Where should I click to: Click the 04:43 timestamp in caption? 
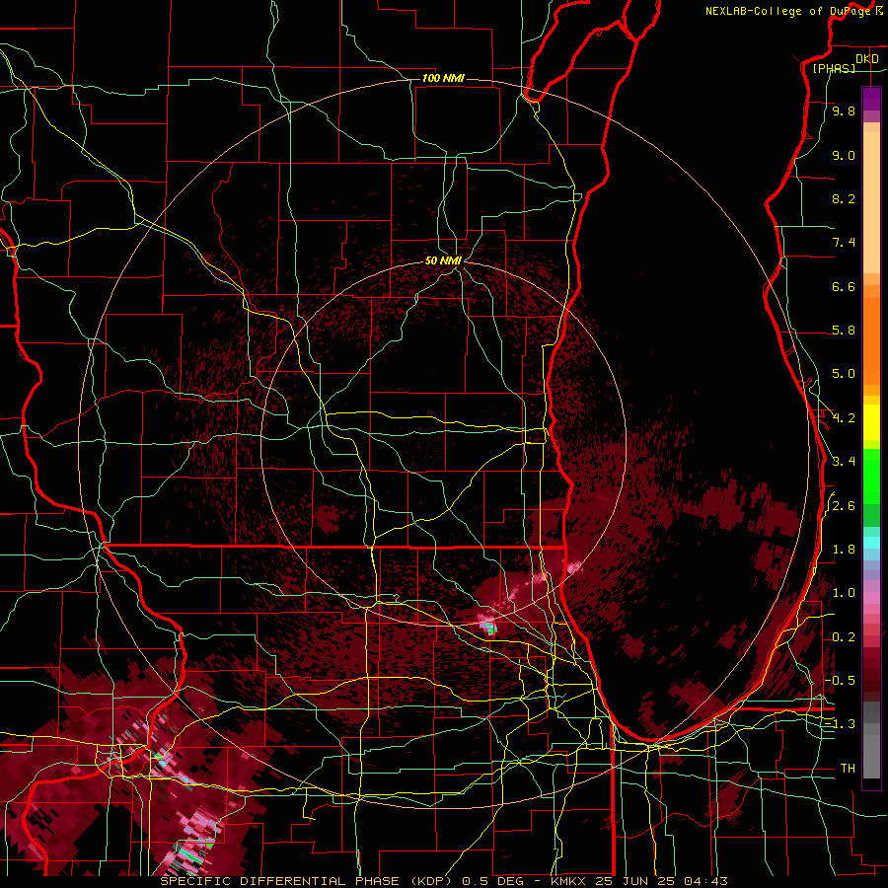705,881
